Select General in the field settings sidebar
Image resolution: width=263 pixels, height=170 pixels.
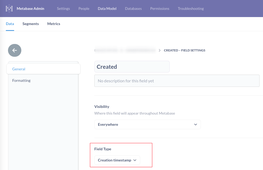pos(19,69)
